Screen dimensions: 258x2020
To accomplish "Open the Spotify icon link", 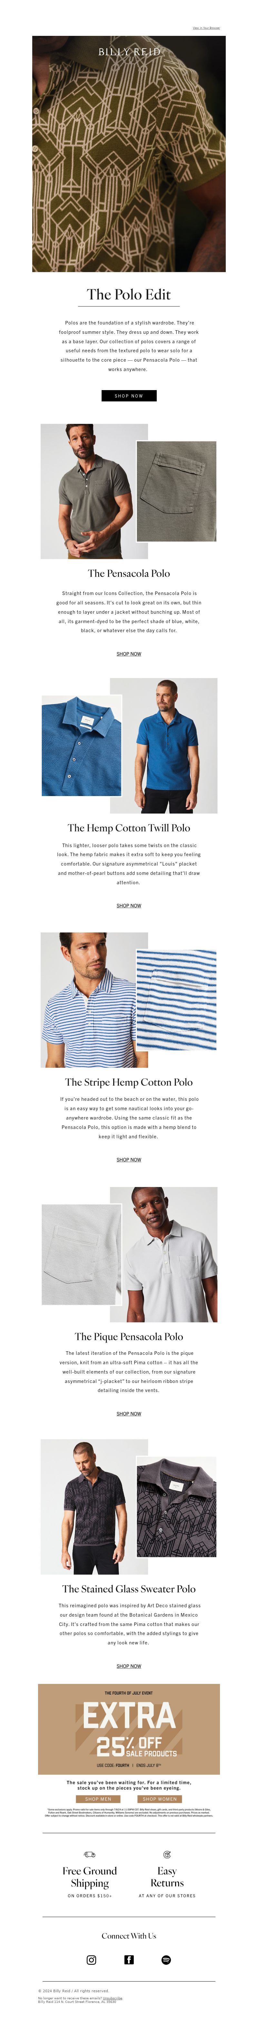I will pos(166,1960).
